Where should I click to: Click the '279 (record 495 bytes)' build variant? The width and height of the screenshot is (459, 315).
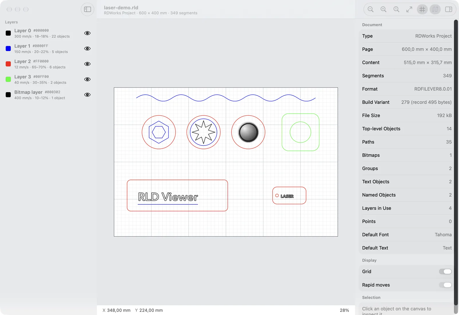426,102
